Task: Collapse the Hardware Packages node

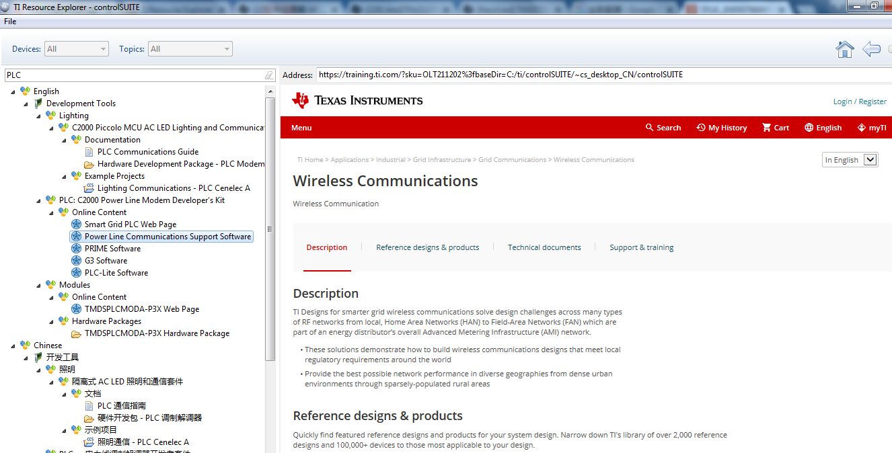Action: click(x=52, y=321)
